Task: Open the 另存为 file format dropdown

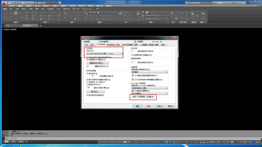Action: 104,54
